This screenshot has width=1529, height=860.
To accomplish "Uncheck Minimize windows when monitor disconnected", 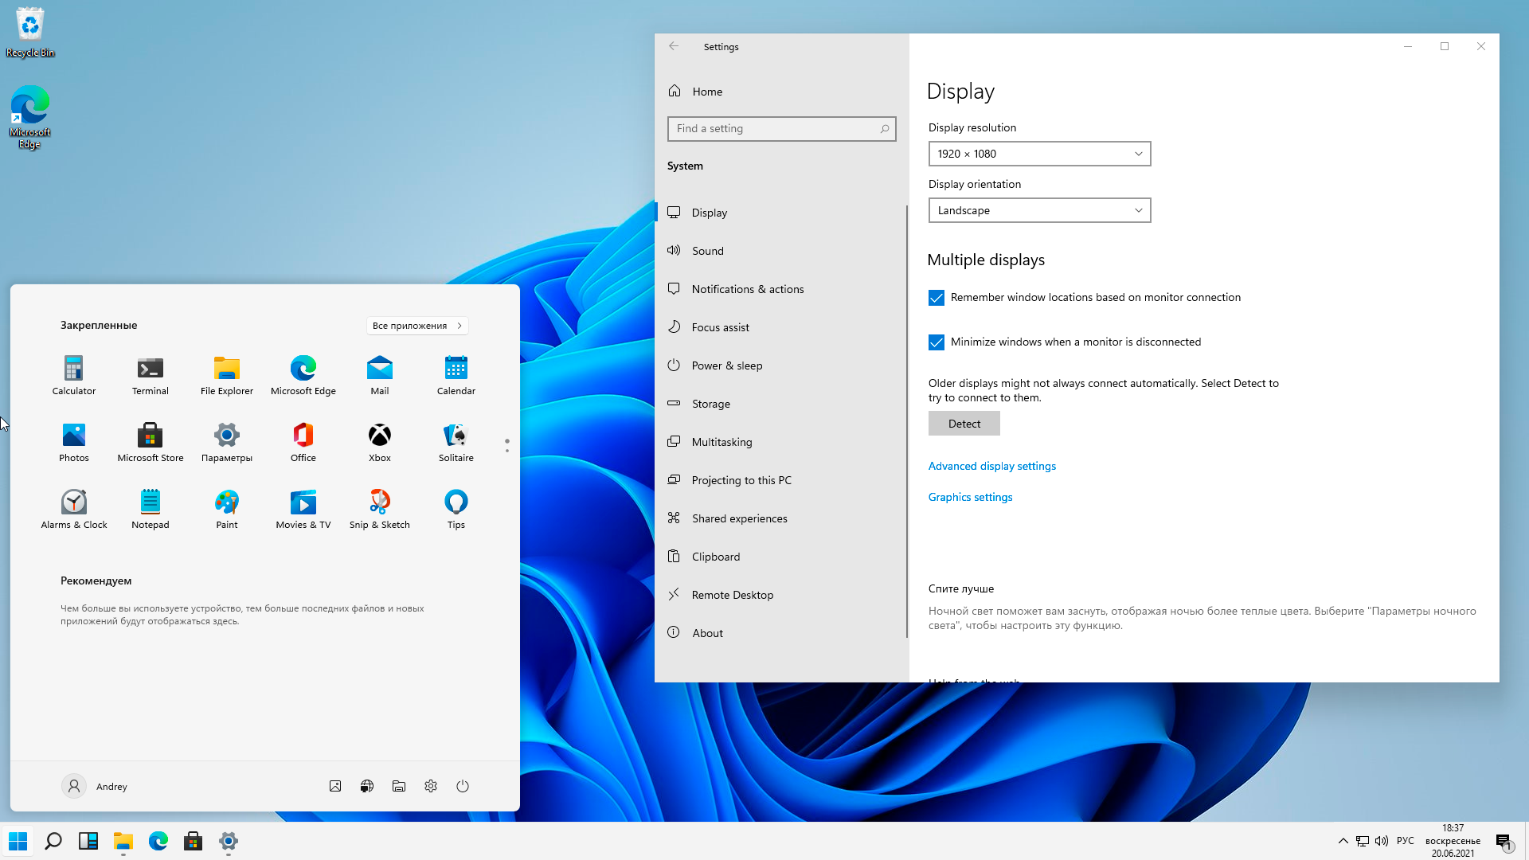I will (x=937, y=342).
